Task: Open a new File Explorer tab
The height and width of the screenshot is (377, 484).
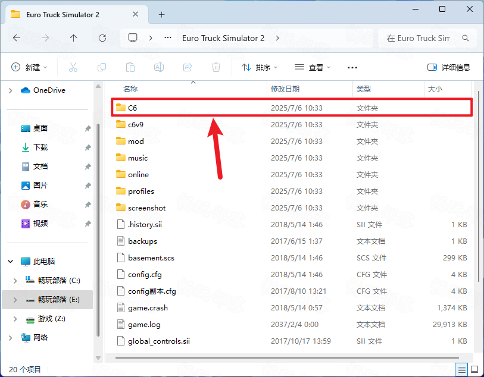Action: [161, 14]
